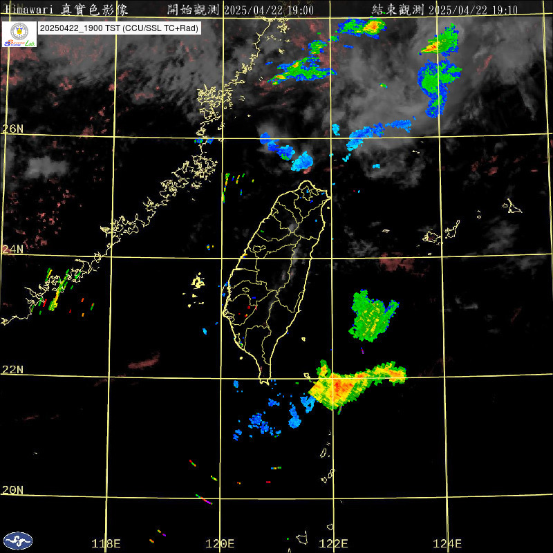This screenshot has height=553, width=553.
Task: Click the observation start time 2025/04/22 19:00
Action: [241, 10]
